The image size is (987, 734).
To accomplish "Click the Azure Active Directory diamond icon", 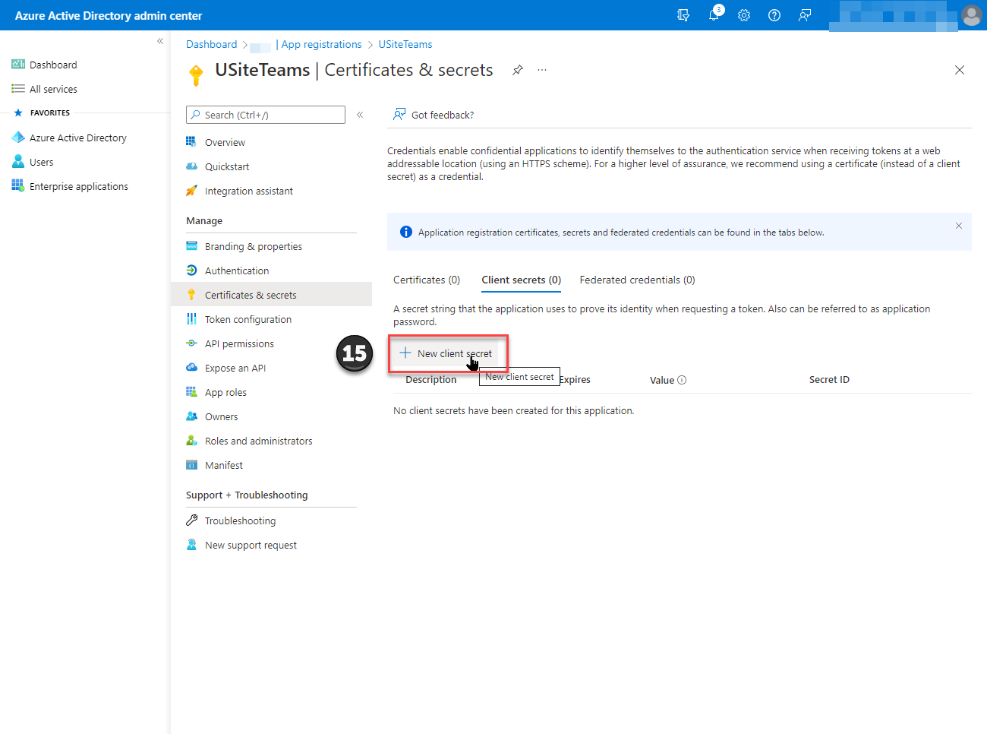I will tap(18, 138).
